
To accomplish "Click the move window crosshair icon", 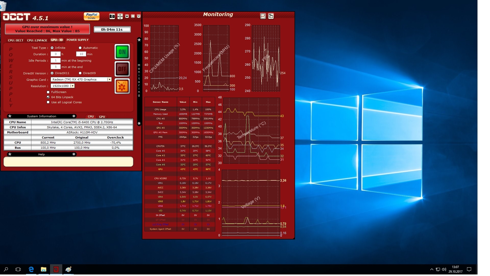I will click(120, 17).
